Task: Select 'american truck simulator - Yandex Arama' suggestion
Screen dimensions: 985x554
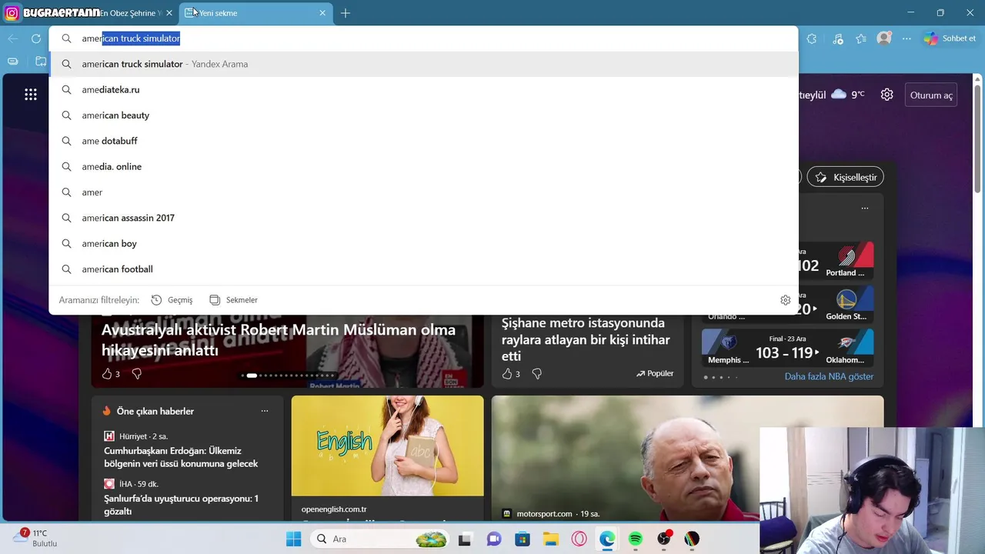Action: coord(423,64)
